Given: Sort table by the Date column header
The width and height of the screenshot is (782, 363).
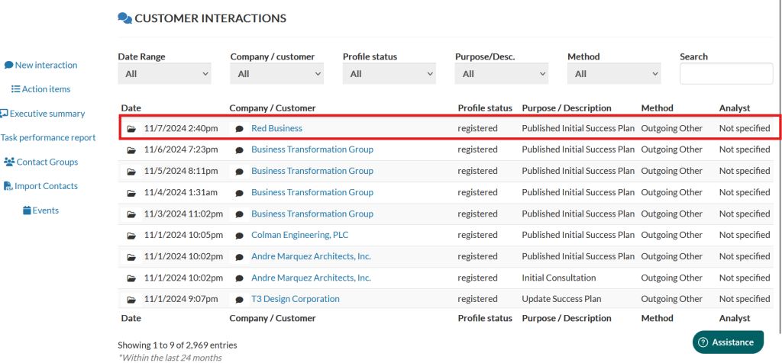Looking at the screenshot, I should (131, 108).
